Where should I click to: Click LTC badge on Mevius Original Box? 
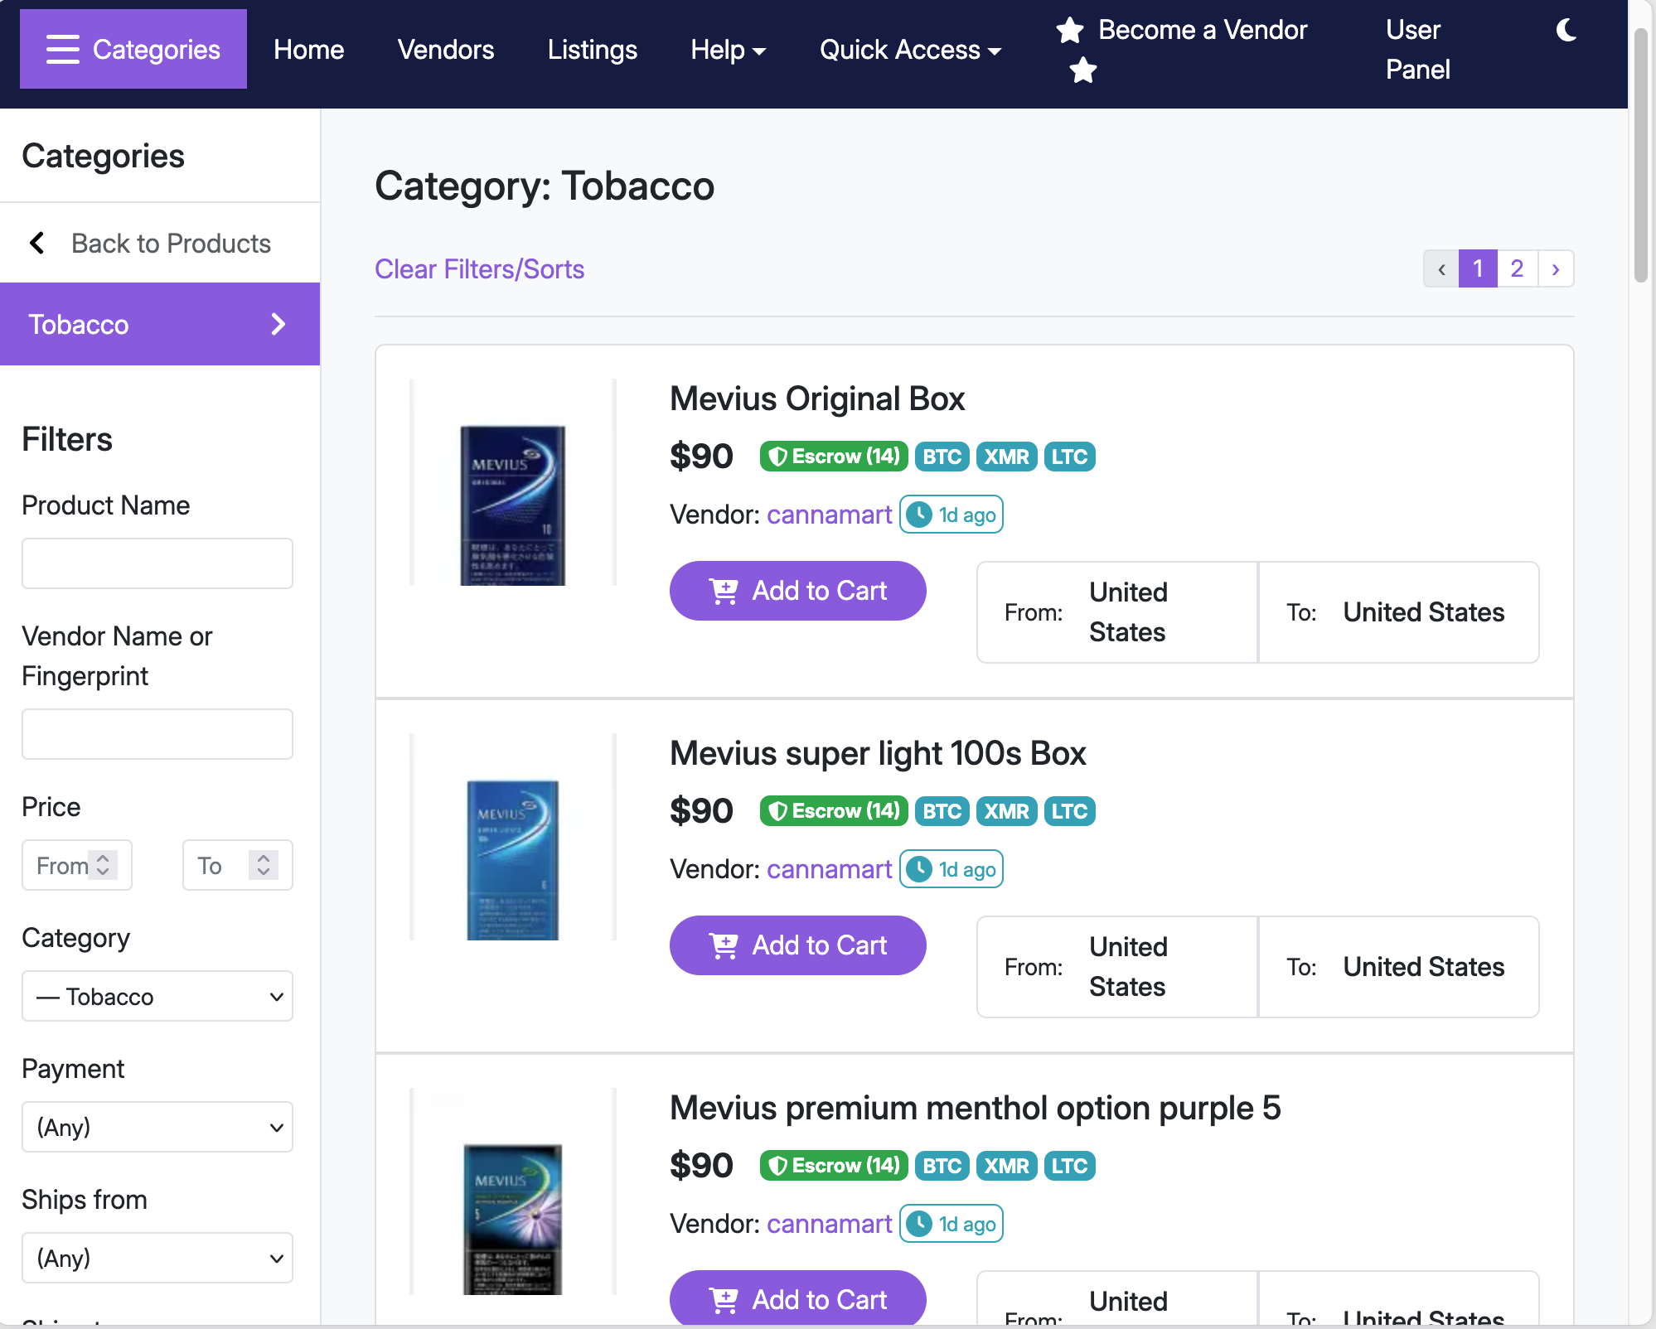(x=1069, y=457)
